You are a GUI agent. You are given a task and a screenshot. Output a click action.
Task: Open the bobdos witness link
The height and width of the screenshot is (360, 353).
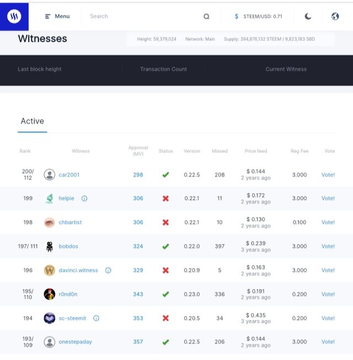(x=68, y=247)
